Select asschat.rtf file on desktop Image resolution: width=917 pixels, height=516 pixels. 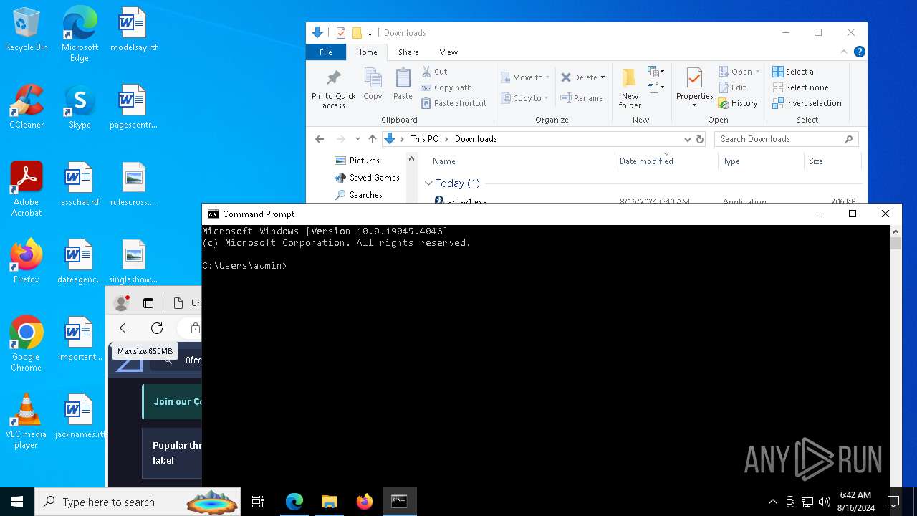point(80,185)
